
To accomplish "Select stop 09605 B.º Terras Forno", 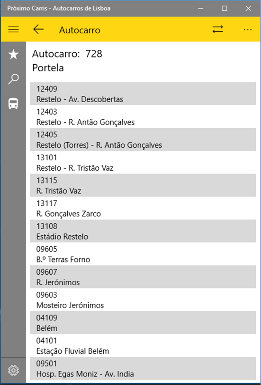I will 143,254.
